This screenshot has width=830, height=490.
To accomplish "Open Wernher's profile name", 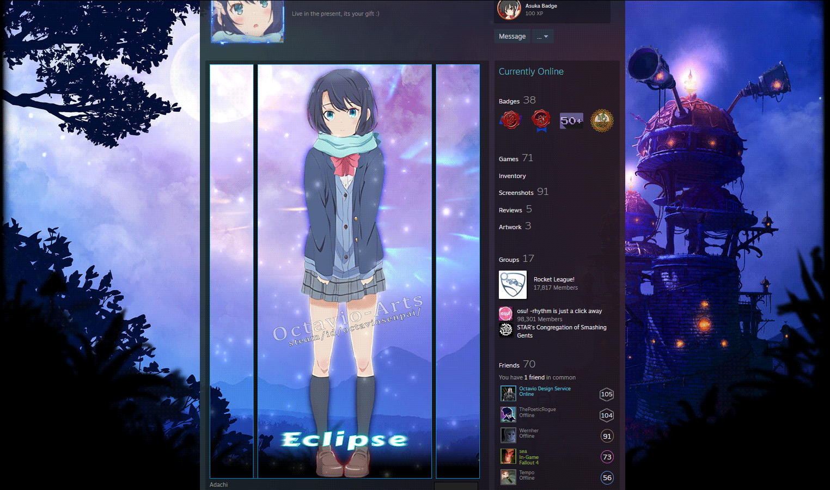I will point(529,431).
